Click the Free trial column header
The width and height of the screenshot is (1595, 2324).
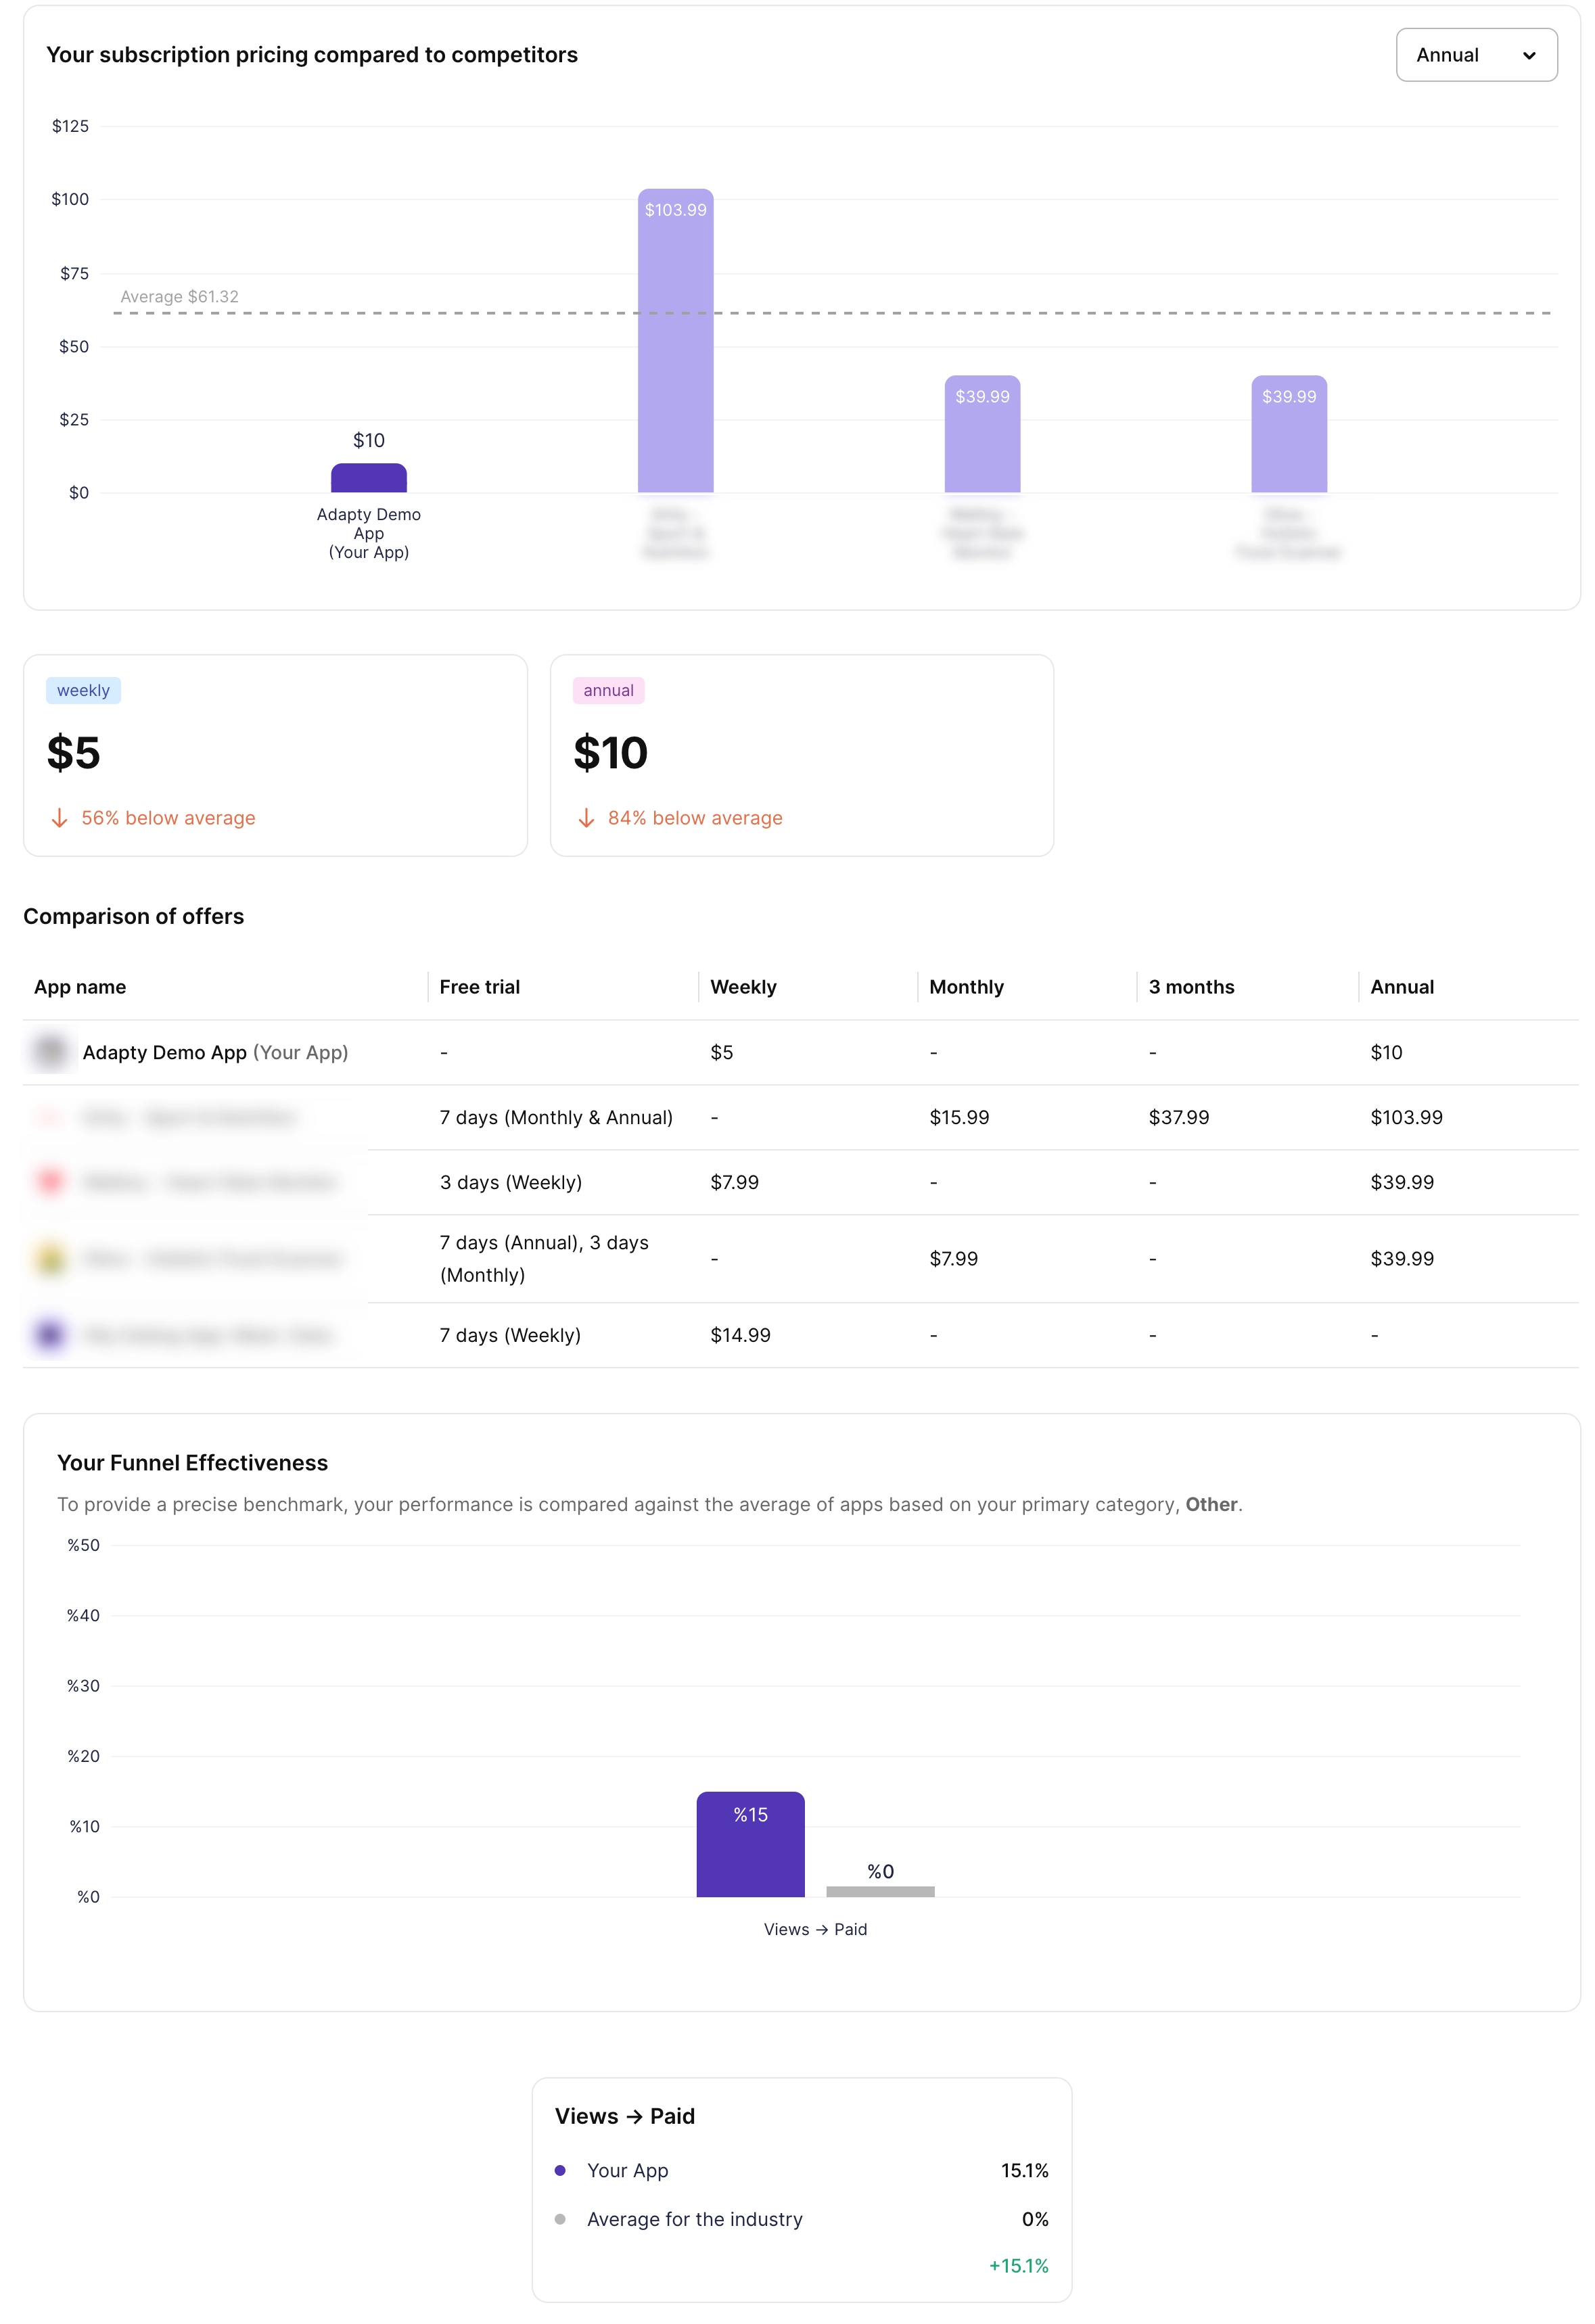pos(479,987)
